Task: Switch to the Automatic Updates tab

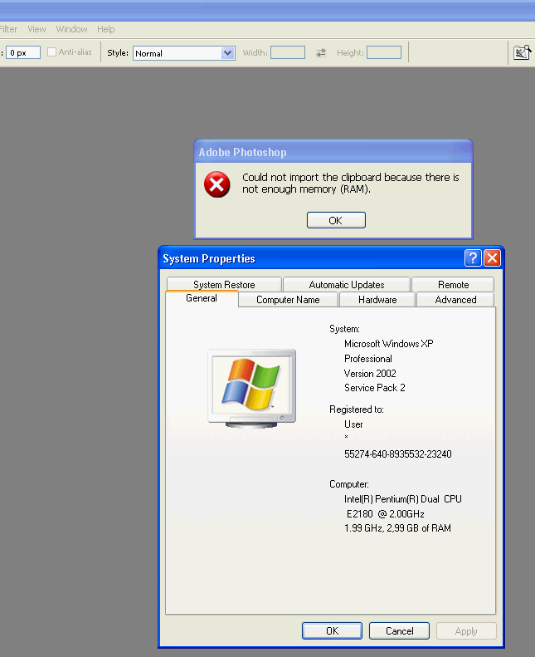Action: coord(347,285)
